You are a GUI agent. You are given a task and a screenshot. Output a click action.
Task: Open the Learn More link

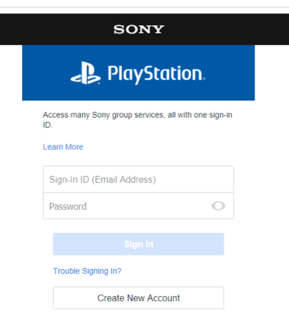pos(63,146)
